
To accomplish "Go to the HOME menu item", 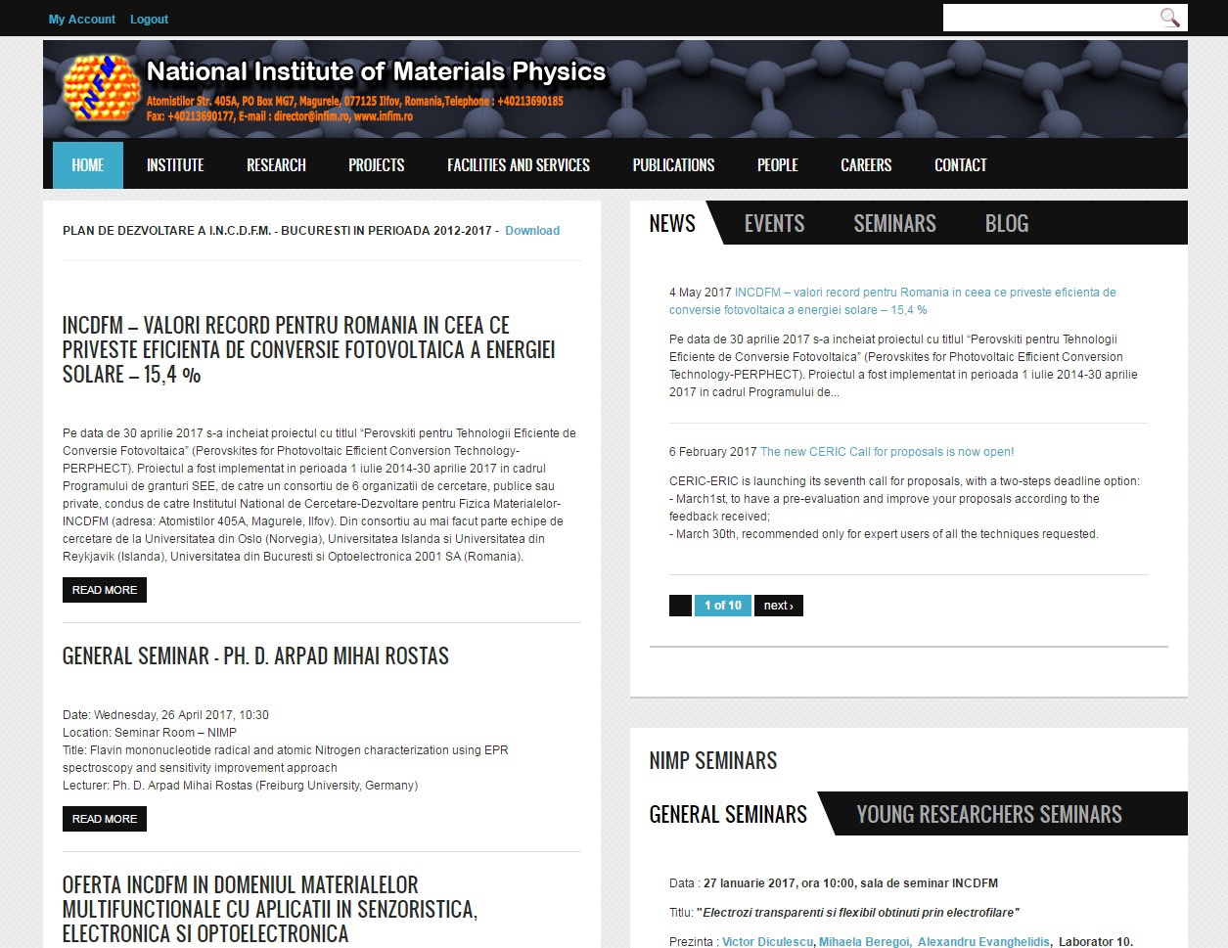I will point(88,165).
